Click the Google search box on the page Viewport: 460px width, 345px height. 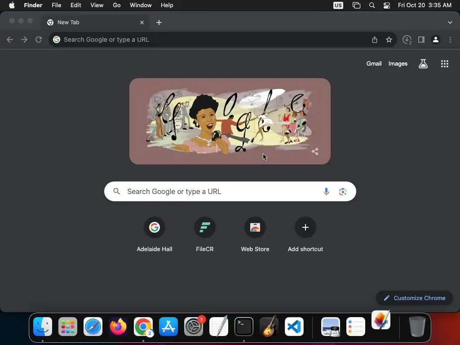tap(230, 191)
